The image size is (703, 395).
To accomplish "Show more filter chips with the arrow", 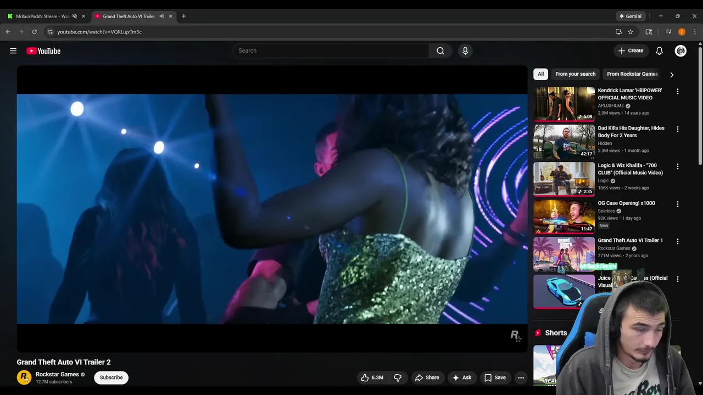I will click(x=672, y=75).
